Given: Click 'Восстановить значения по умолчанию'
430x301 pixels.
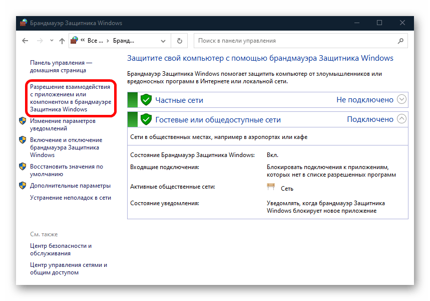Looking at the screenshot, I should tap(67, 170).
